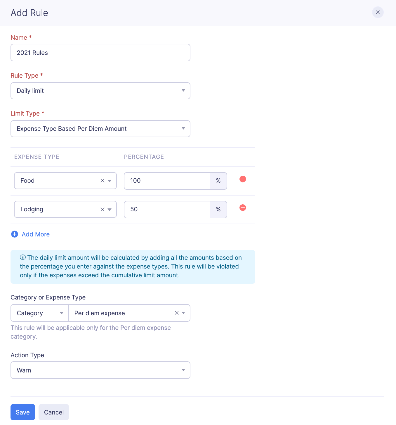Expand the Limit Type dropdown
Screen dimensions: 396x425
[x=100, y=129]
